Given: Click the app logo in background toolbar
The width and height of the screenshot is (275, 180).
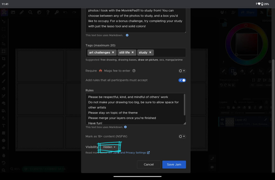Looking at the screenshot, I should [x=4, y=12].
